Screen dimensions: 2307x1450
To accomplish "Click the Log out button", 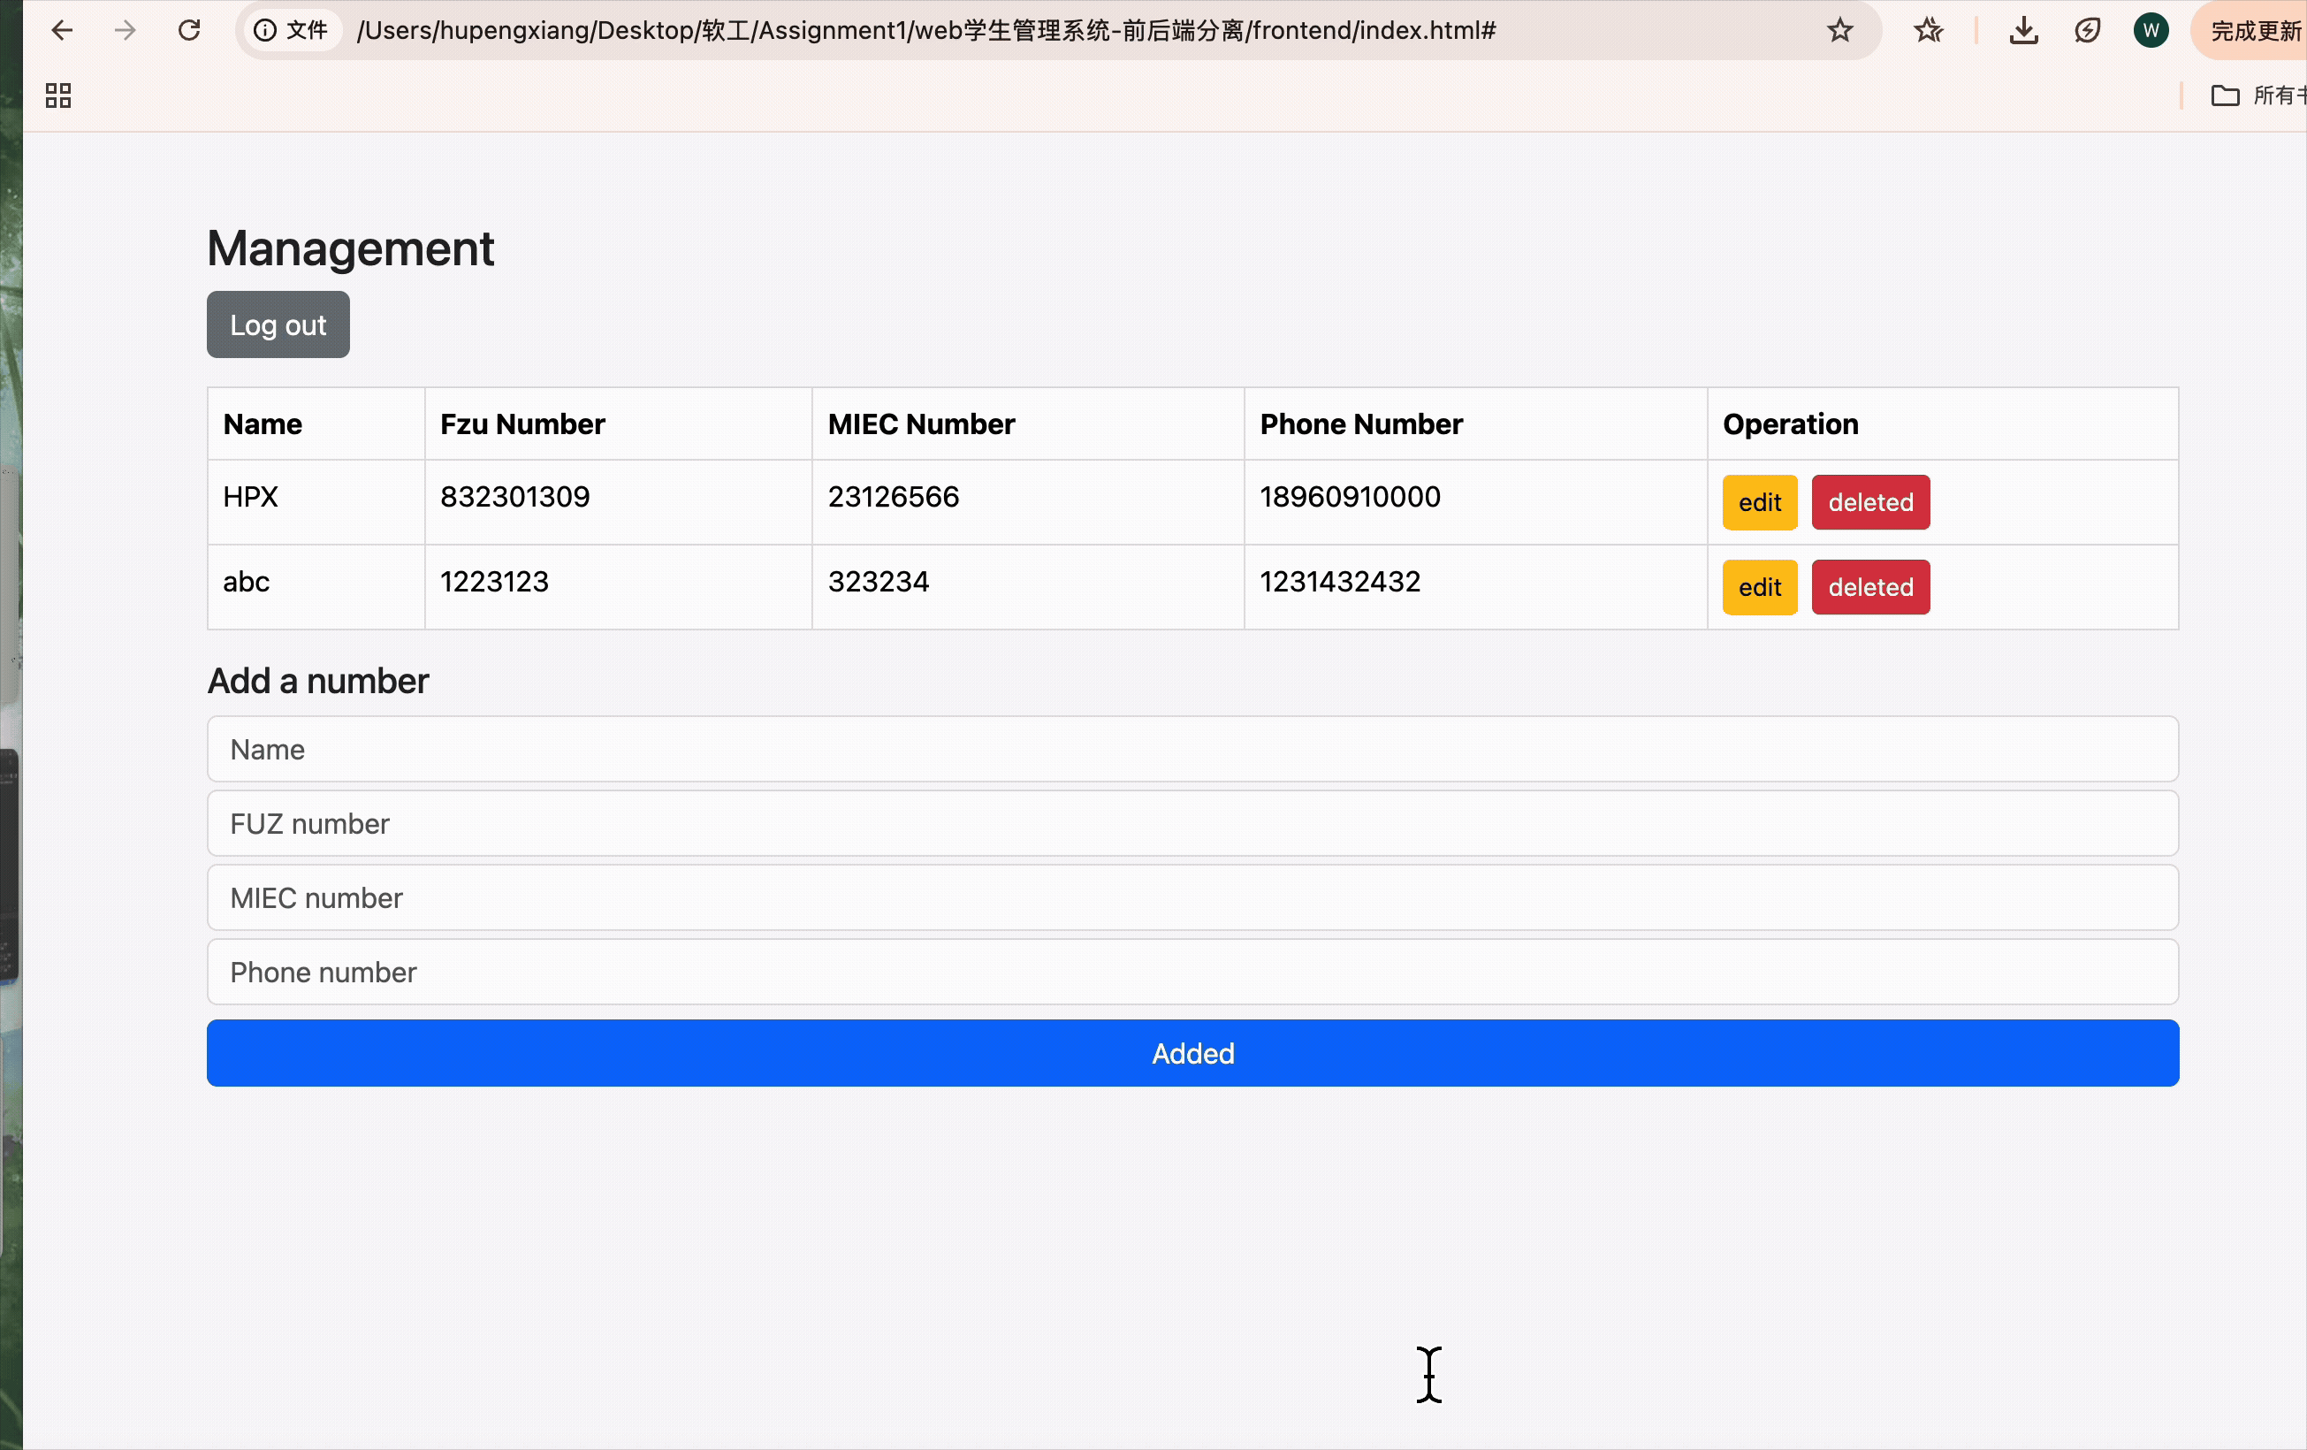I will click(x=278, y=324).
